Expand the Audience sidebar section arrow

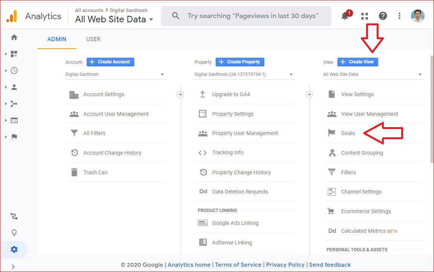coord(6,87)
